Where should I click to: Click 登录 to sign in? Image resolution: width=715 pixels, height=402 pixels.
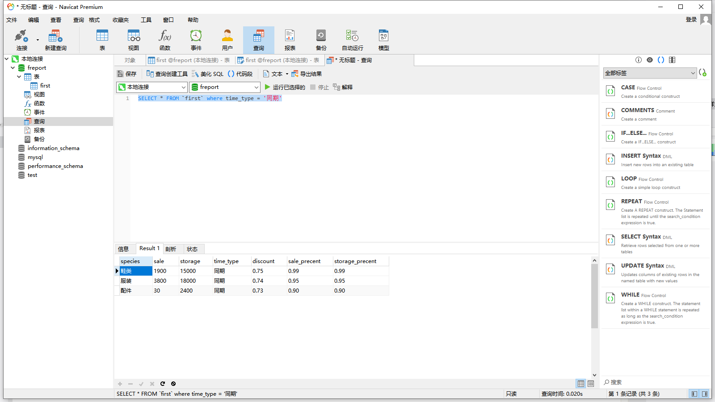pyautogui.click(x=691, y=20)
